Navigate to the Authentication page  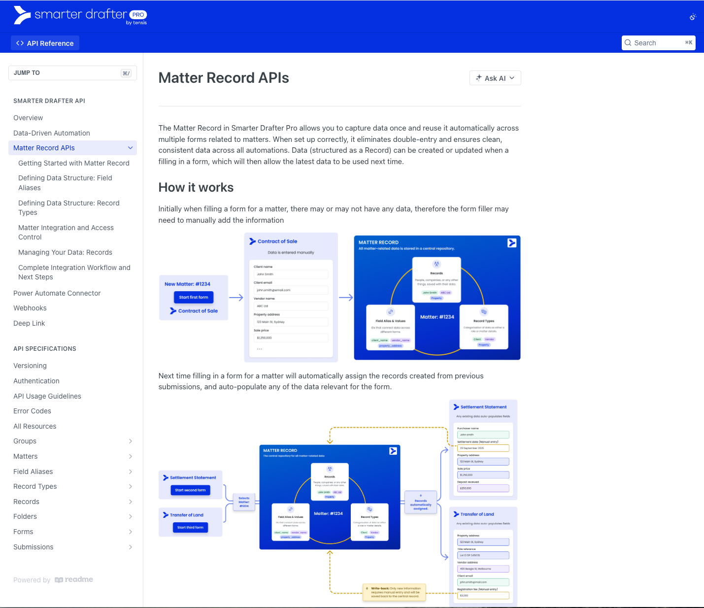click(36, 381)
